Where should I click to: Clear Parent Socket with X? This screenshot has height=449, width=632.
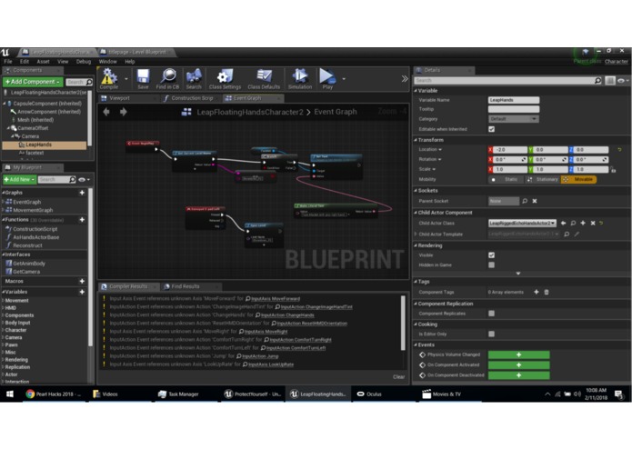point(535,201)
